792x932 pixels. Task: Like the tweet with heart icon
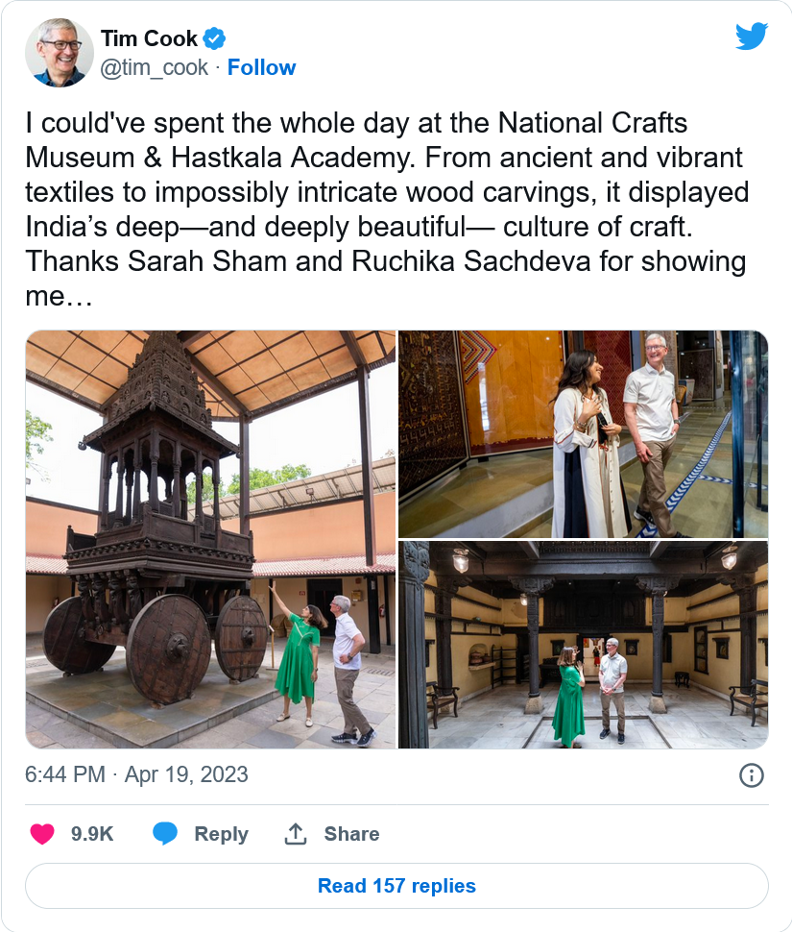[x=42, y=833]
